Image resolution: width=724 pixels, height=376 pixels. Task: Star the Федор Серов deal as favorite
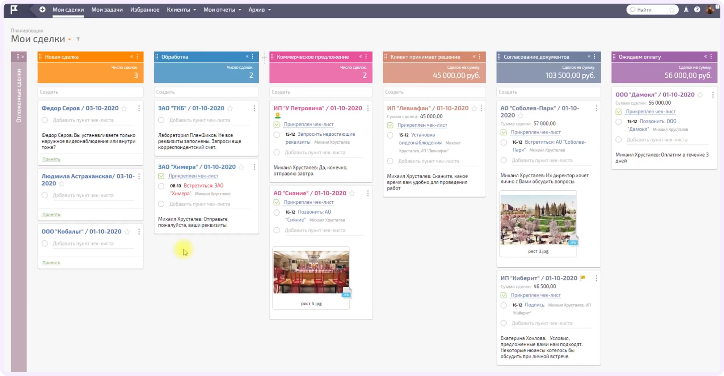click(x=124, y=108)
